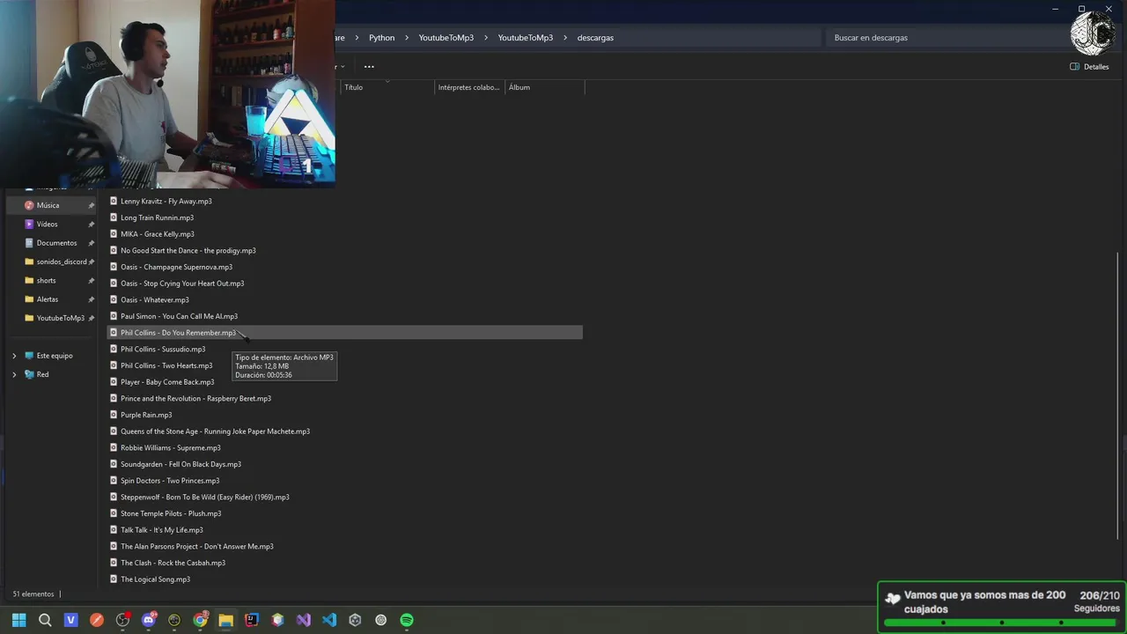Click the 206/210 Seguidores progress bar

point(1002,623)
